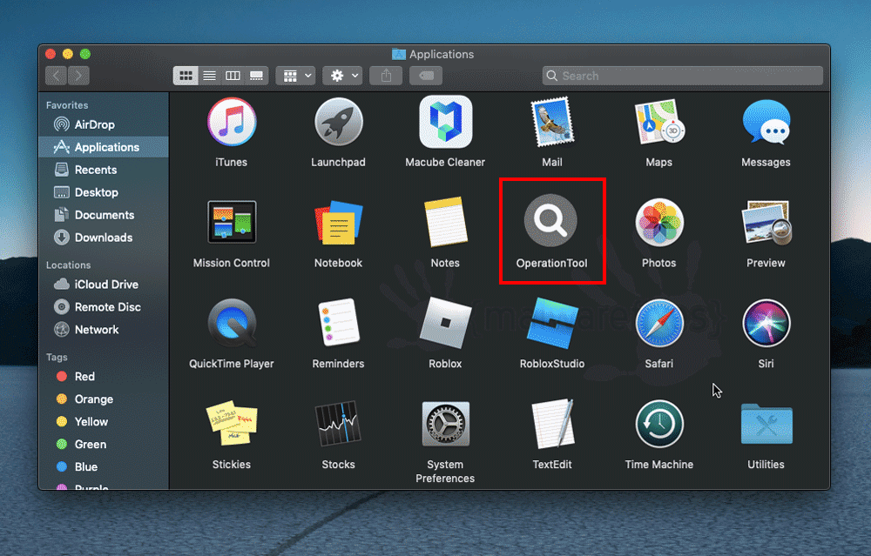The width and height of the screenshot is (871, 556).
Task: Filter by the Green tag
Action: [104, 445]
